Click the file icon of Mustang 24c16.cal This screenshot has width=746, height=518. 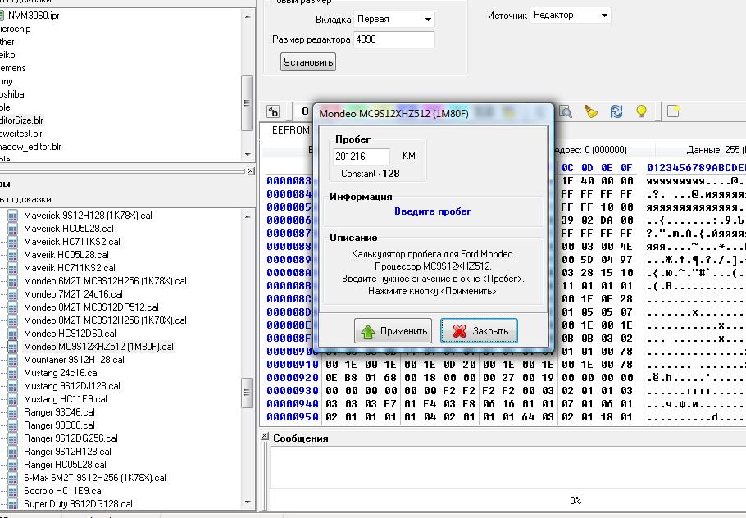13,373
